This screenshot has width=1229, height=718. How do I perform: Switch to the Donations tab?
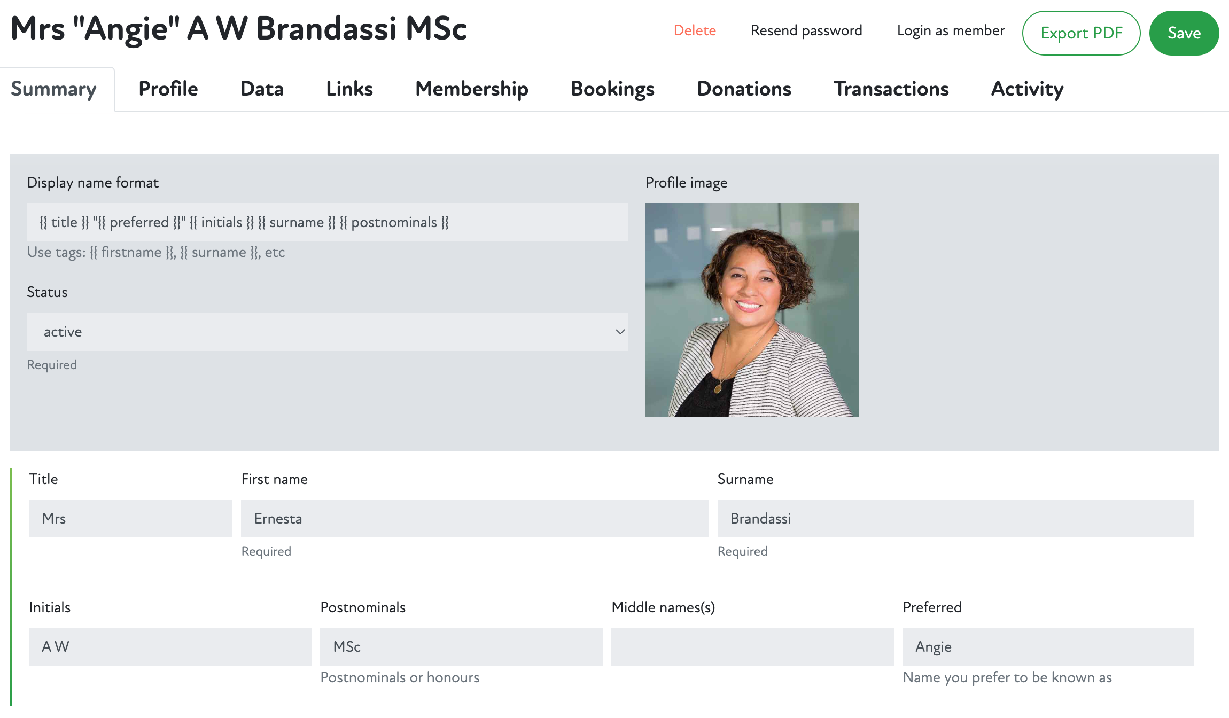pyautogui.click(x=744, y=89)
